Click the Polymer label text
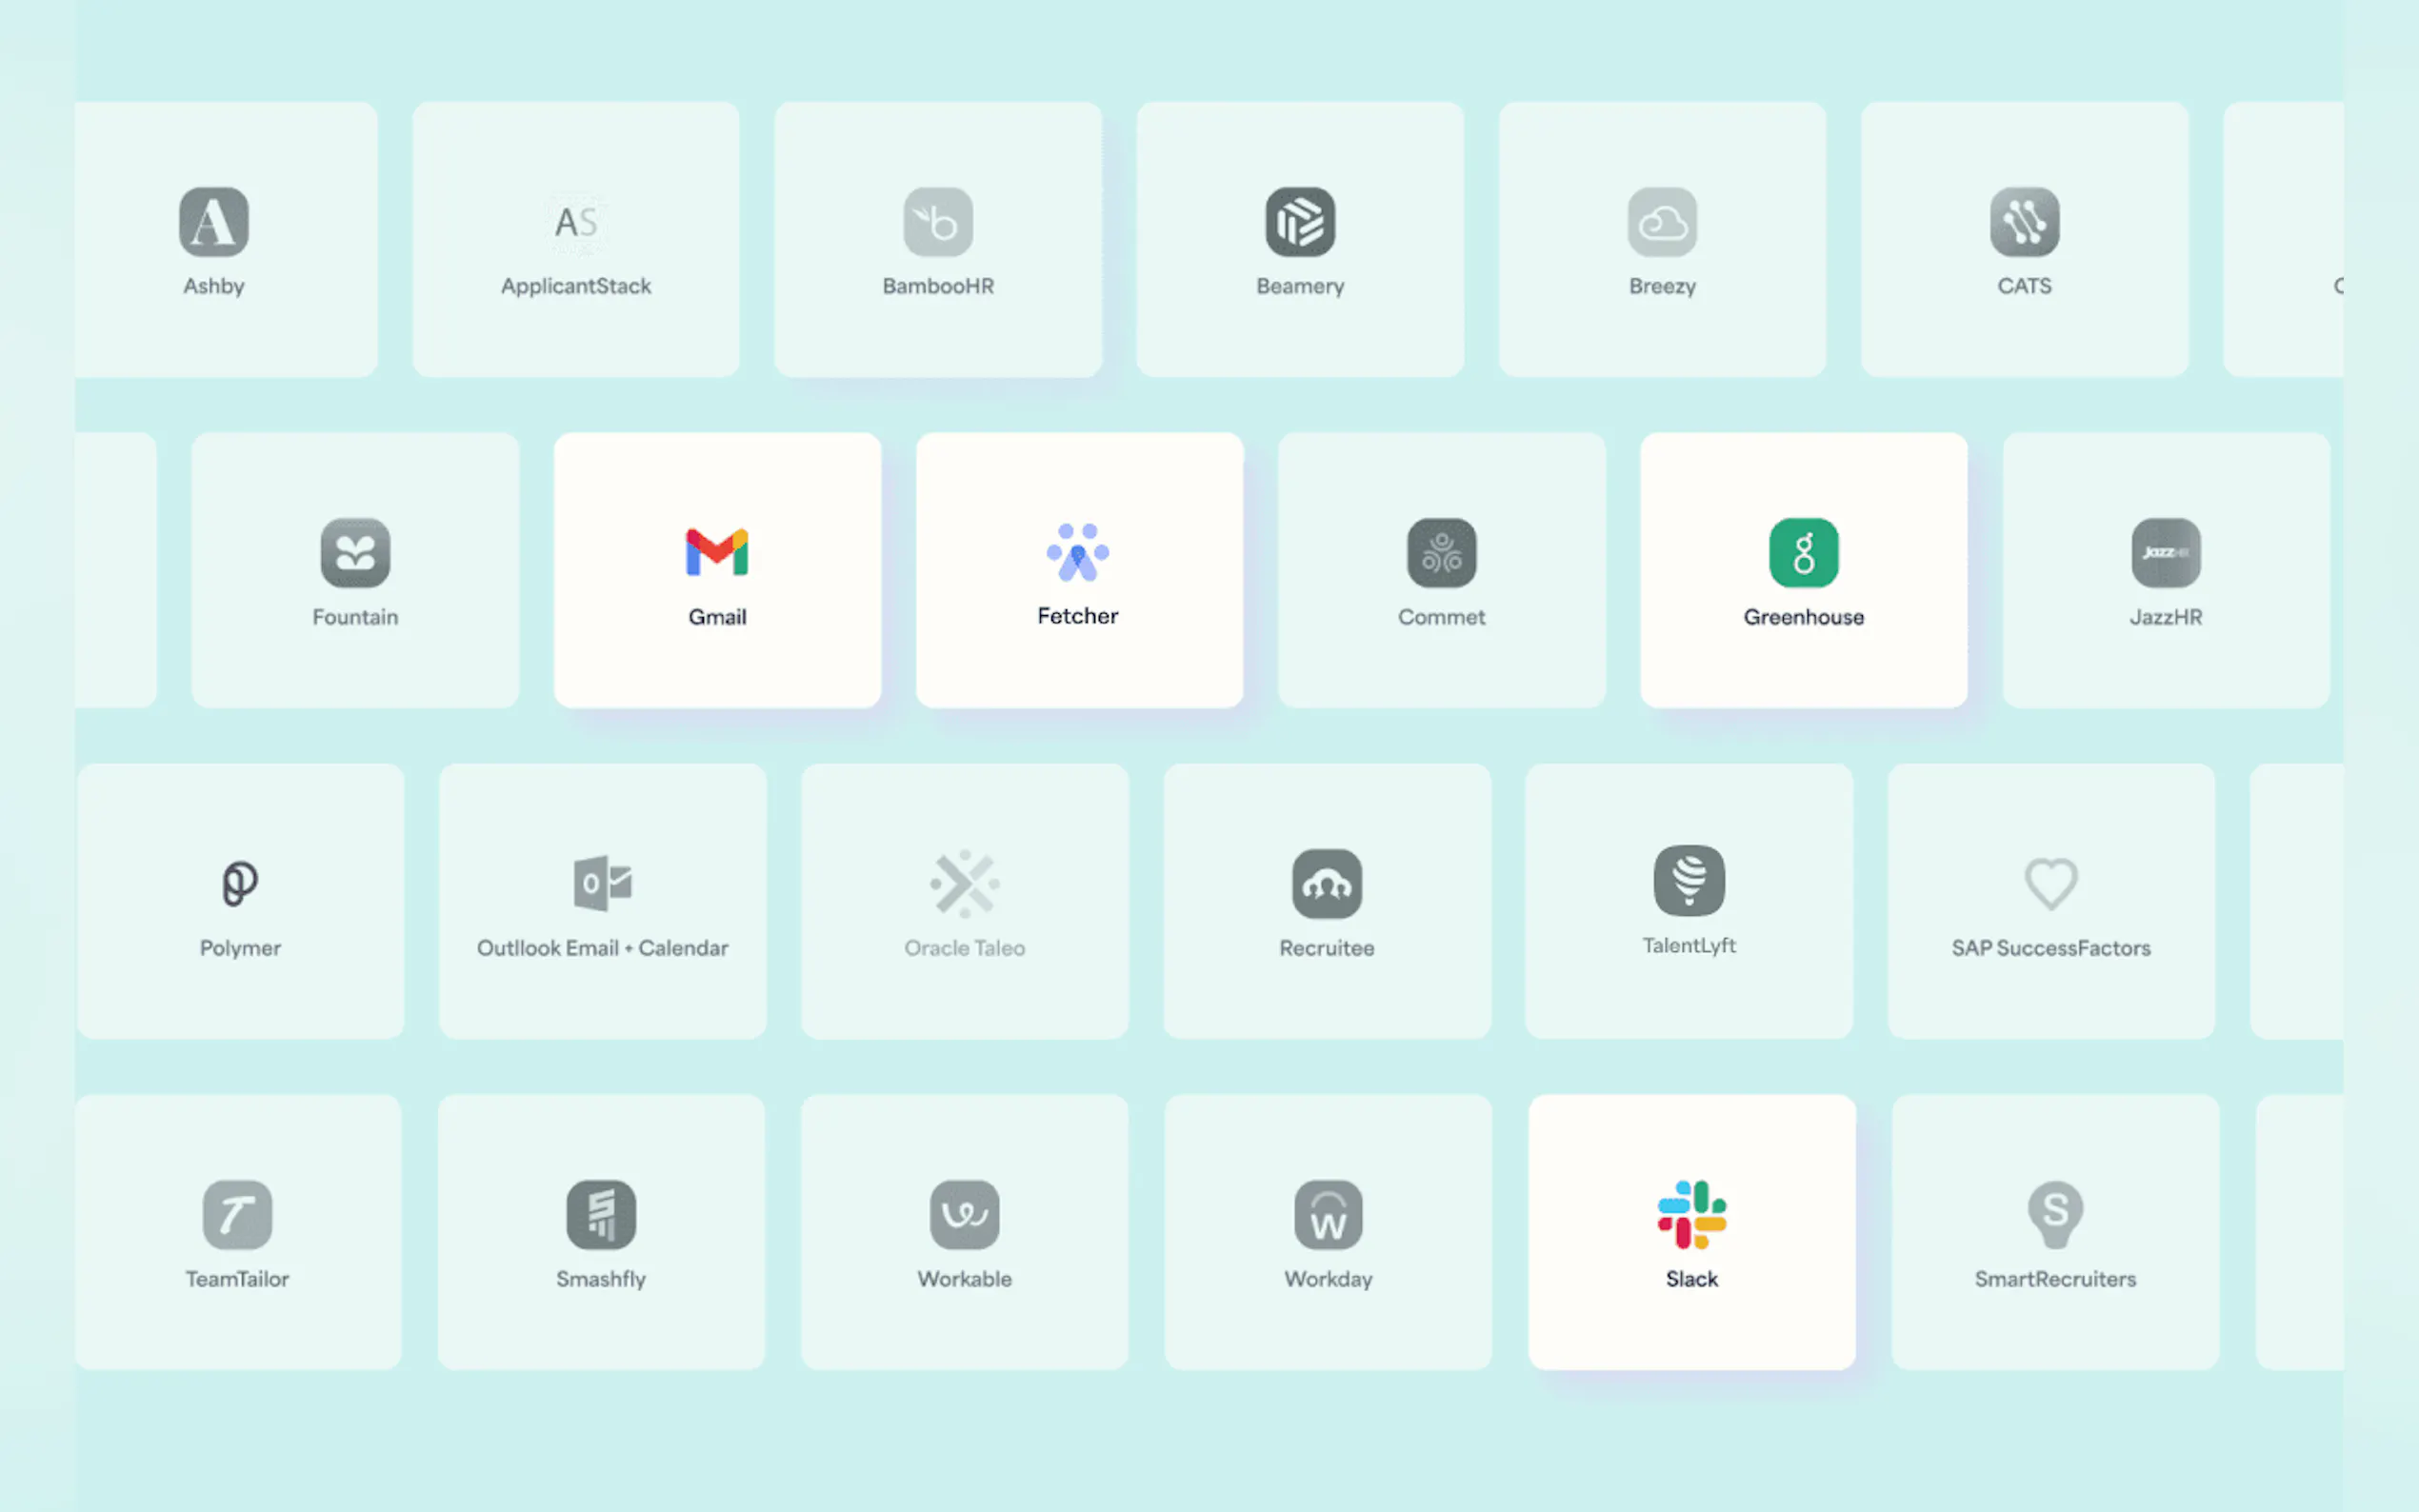The width and height of the screenshot is (2419, 1512). (x=240, y=949)
